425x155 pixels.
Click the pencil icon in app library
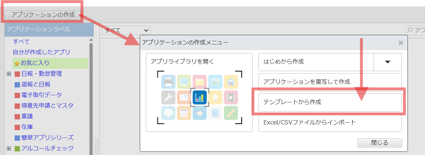pyautogui.click(x=231, y=113)
